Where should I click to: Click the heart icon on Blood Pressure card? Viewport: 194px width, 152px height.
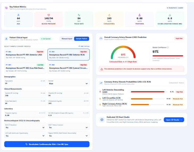(49, 15)
